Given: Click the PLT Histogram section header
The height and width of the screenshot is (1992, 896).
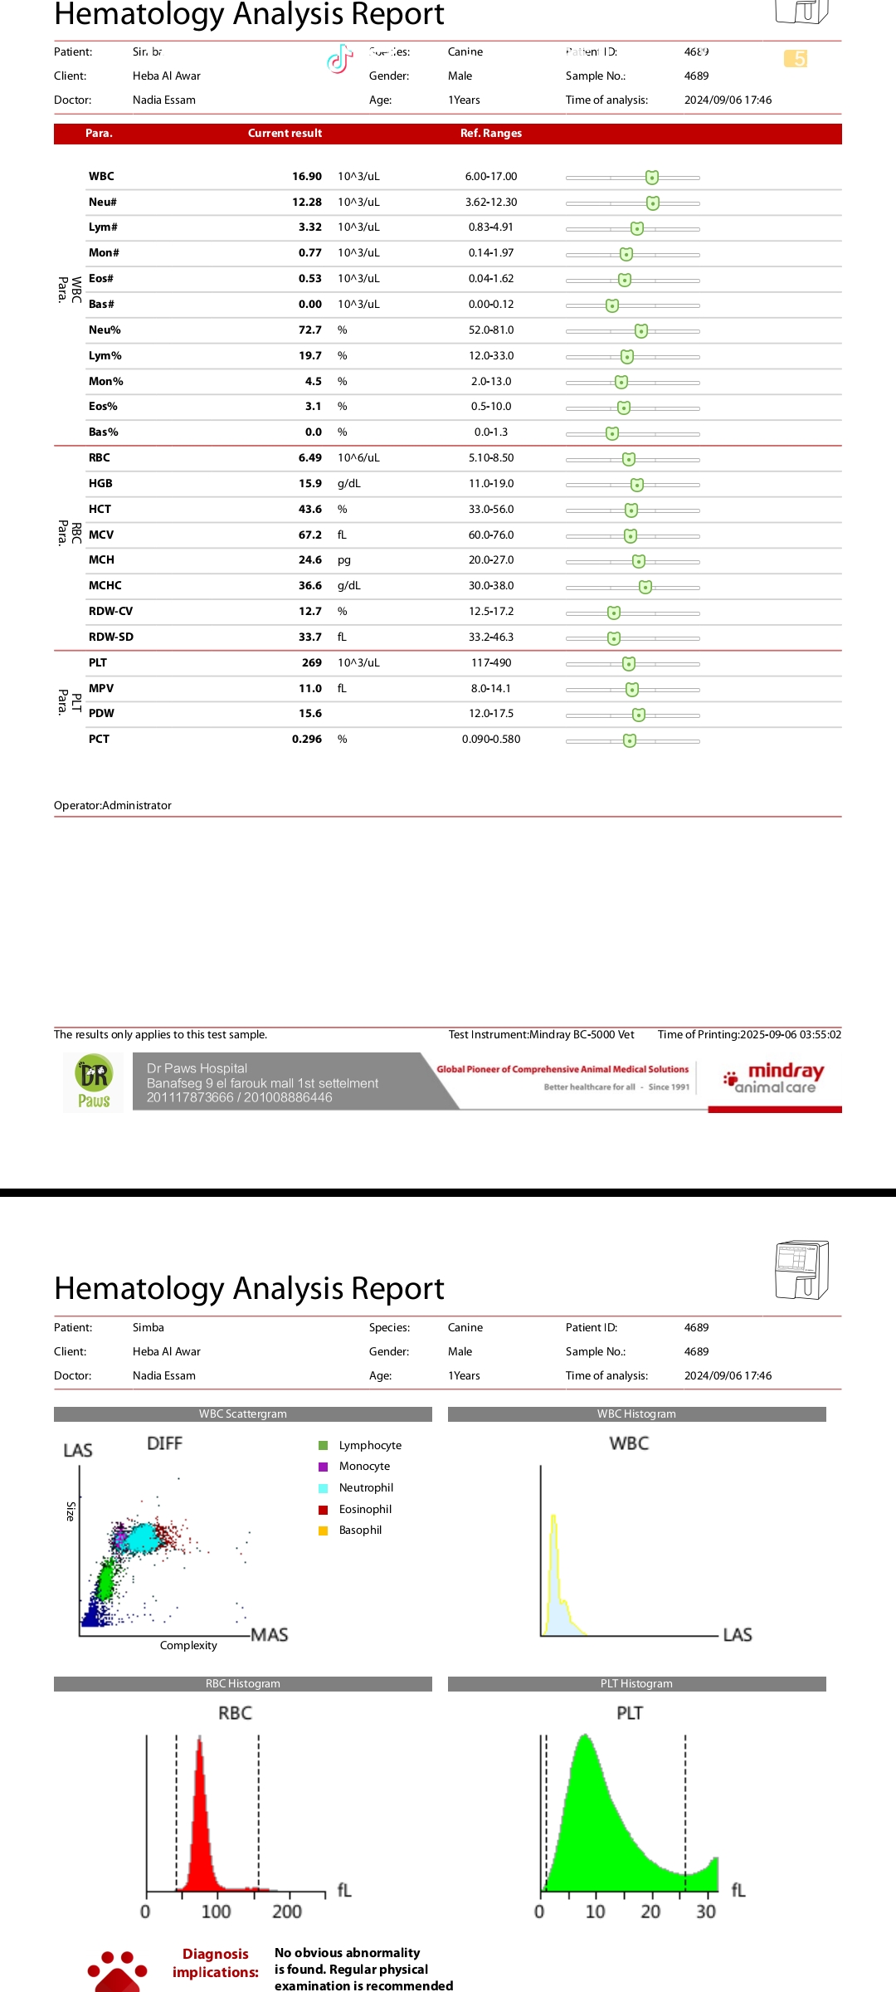Looking at the screenshot, I should (636, 1684).
